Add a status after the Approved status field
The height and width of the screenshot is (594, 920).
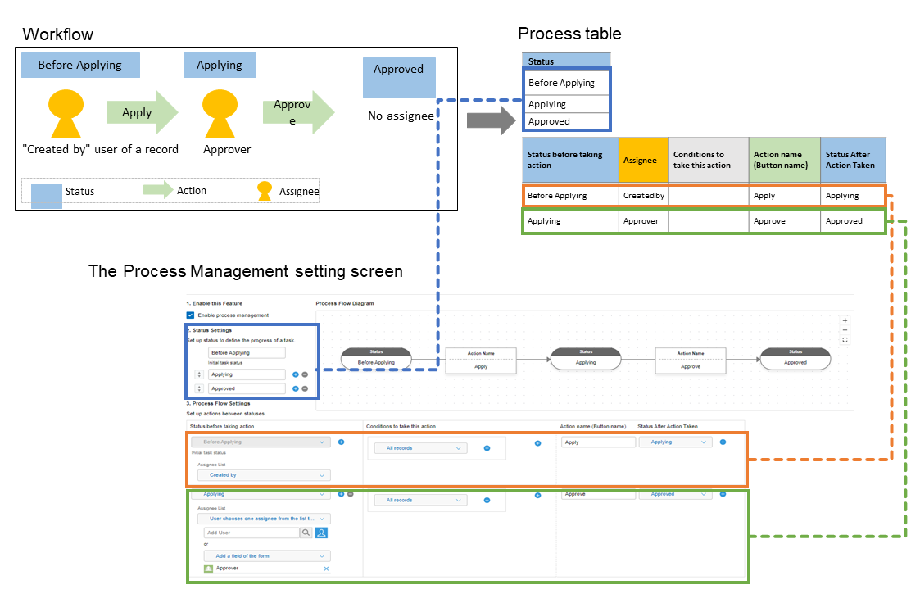(x=296, y=388)
